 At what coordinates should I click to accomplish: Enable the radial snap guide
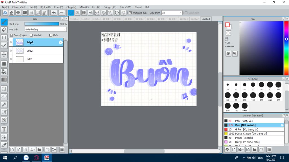point(97,13)
